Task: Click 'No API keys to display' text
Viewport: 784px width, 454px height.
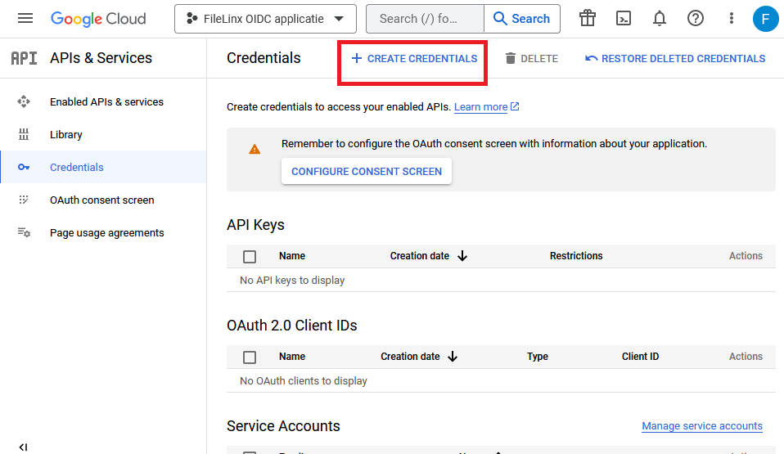Action: point(292,281)
